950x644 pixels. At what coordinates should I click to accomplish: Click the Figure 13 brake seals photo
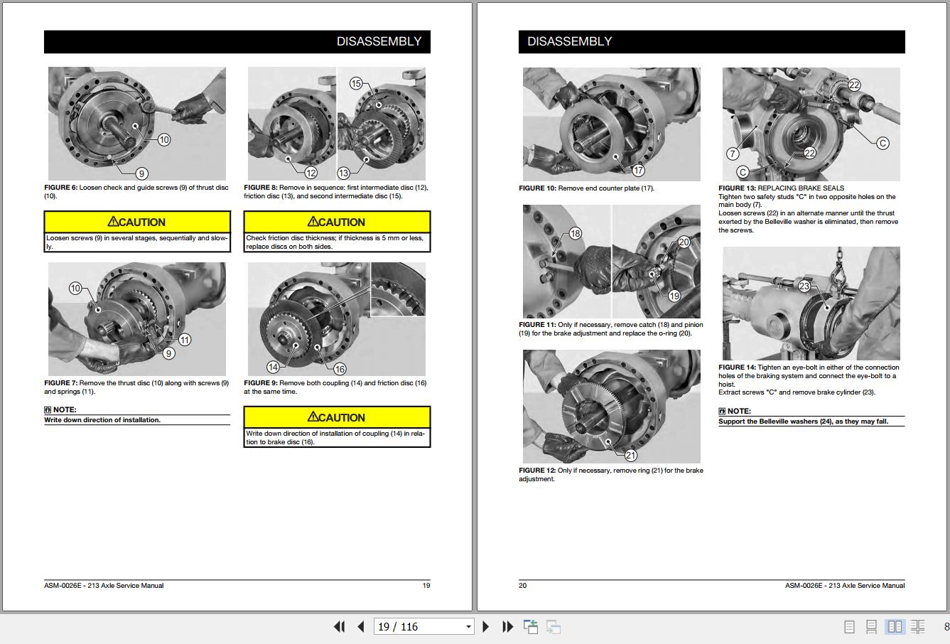click(x=811, y=124)
